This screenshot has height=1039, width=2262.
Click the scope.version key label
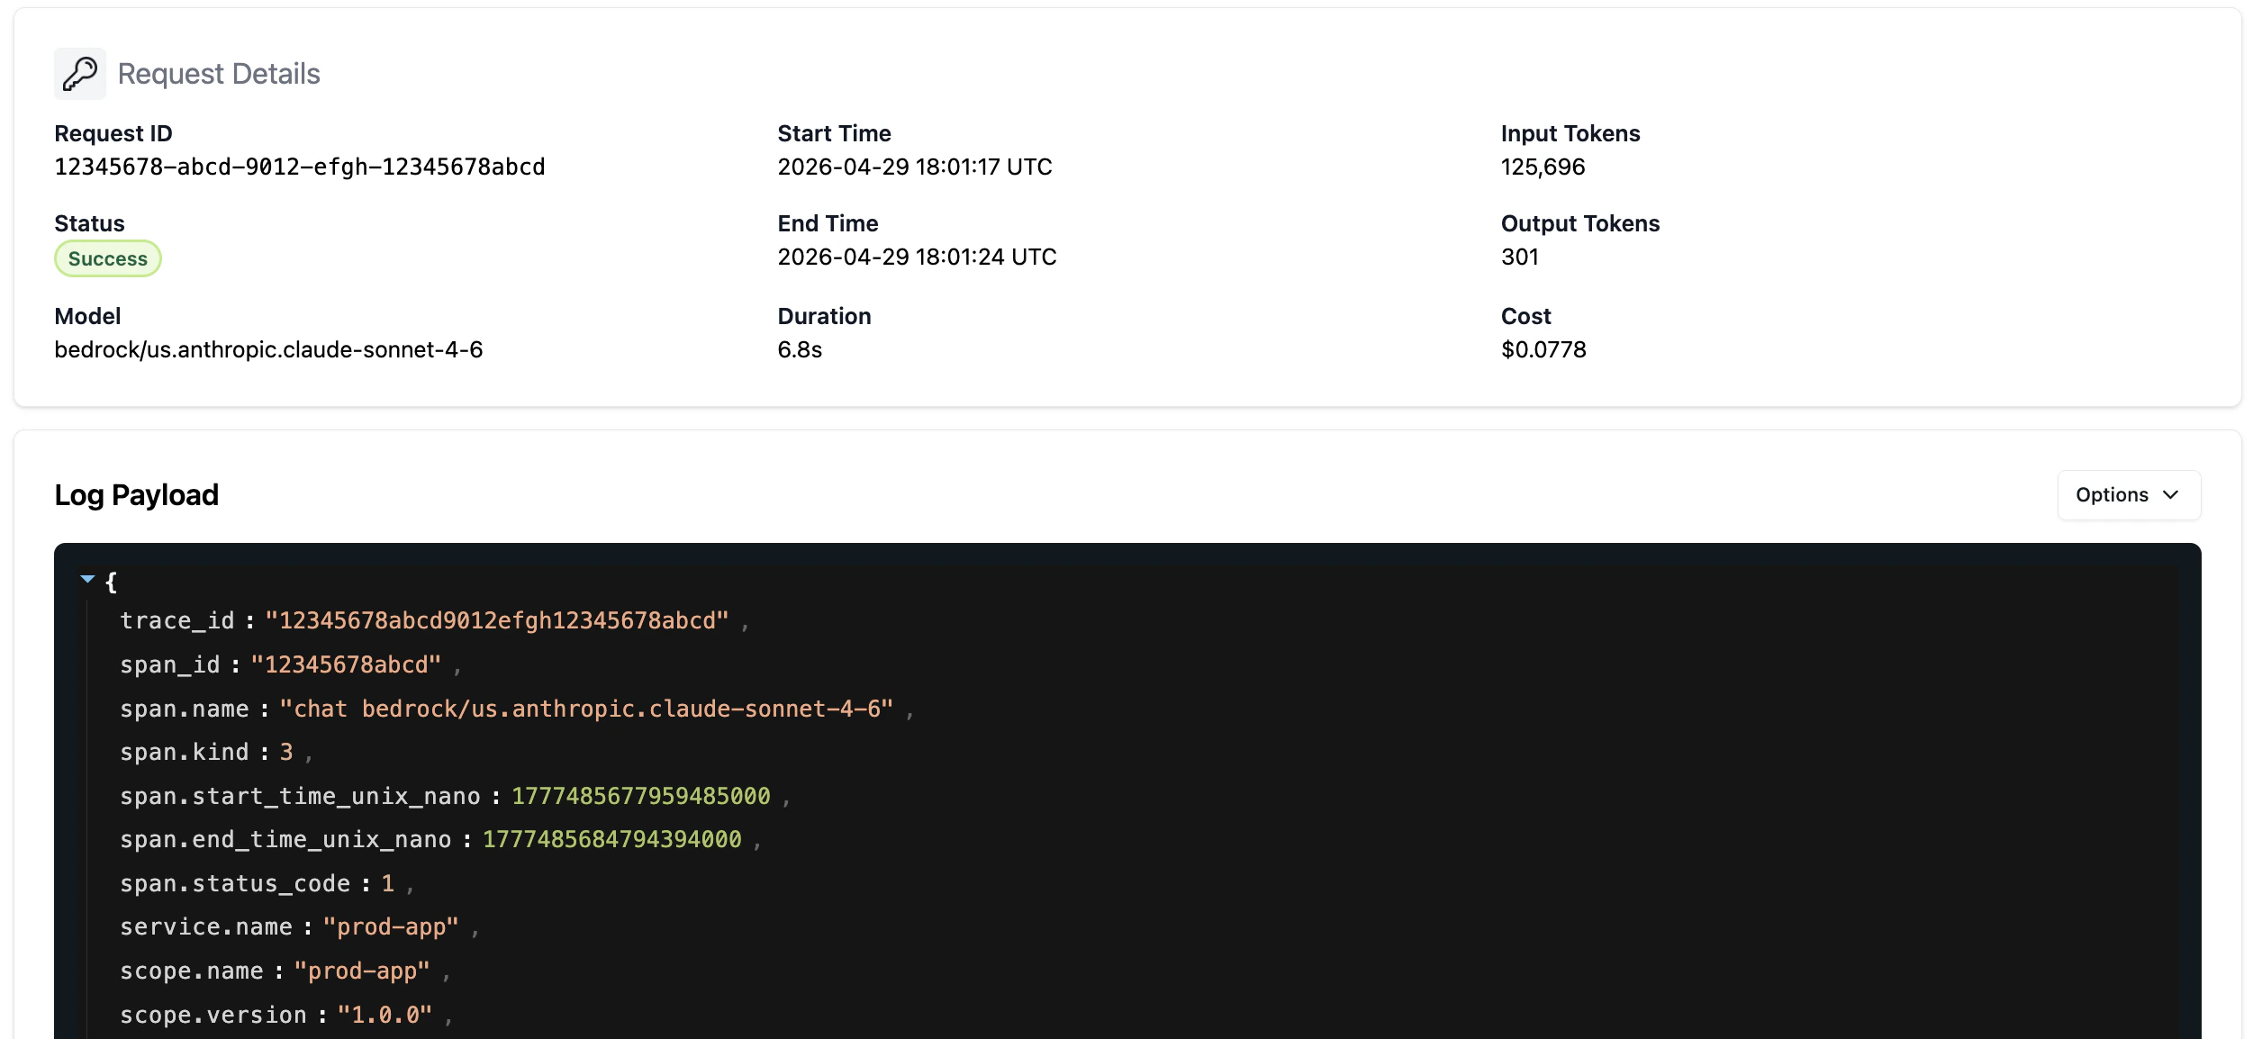[x=213, y=1015]
